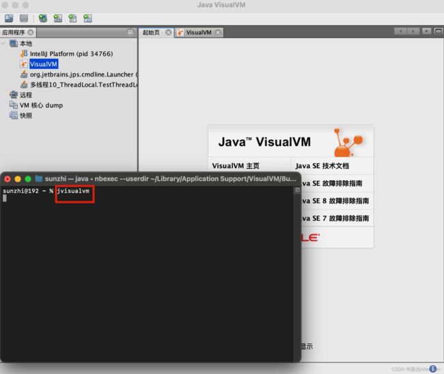
Task: Click the 远程 remote hosts icon
Action: coord(13,94)
